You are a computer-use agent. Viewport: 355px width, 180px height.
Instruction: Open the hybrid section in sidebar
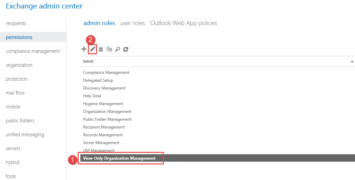(13, 162)
